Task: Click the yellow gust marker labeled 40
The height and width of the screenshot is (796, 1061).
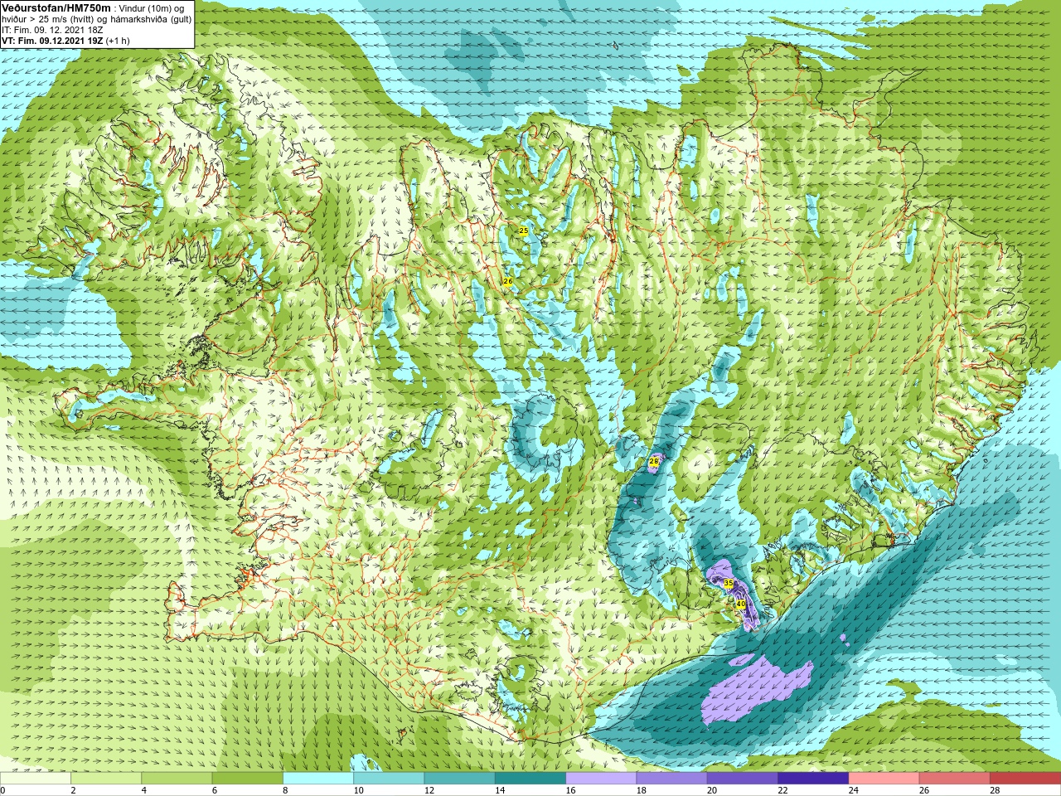Action: click(740, 604)
